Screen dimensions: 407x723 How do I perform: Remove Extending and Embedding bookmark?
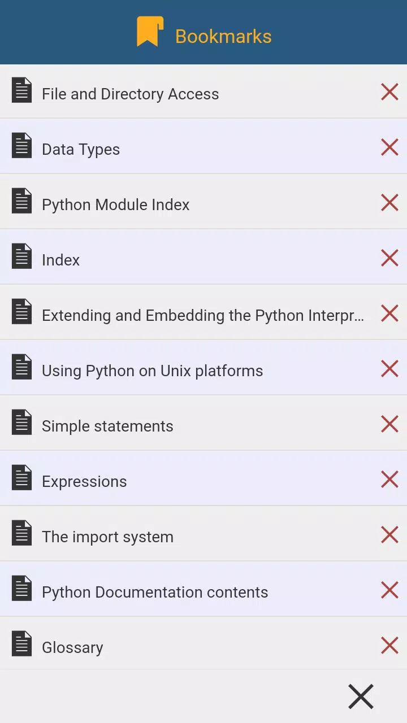click(389, 313)
